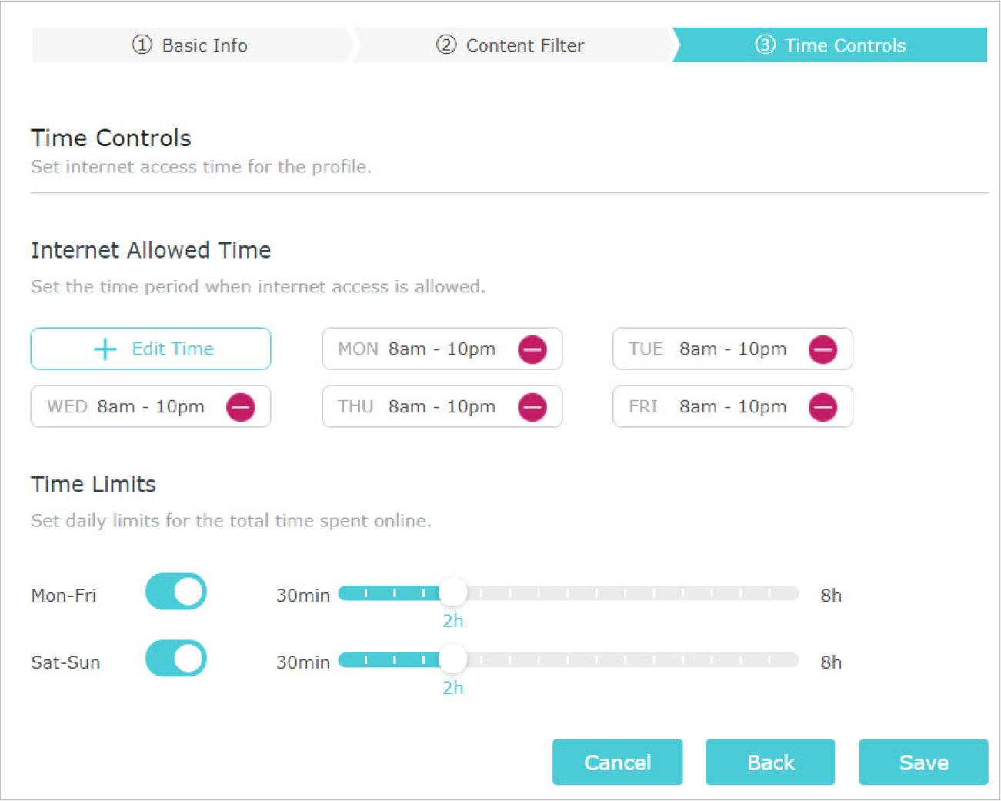This screenshot has height=801, width=1001.
Task: Click the grey part of the Mon-Fri slider track
Action: coord(633,593)
